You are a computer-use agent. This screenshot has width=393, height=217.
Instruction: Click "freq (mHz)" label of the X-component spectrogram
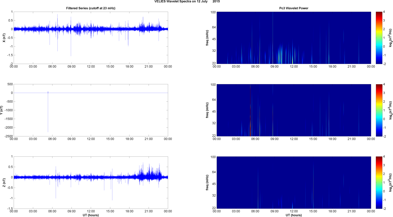coord(207,38)
